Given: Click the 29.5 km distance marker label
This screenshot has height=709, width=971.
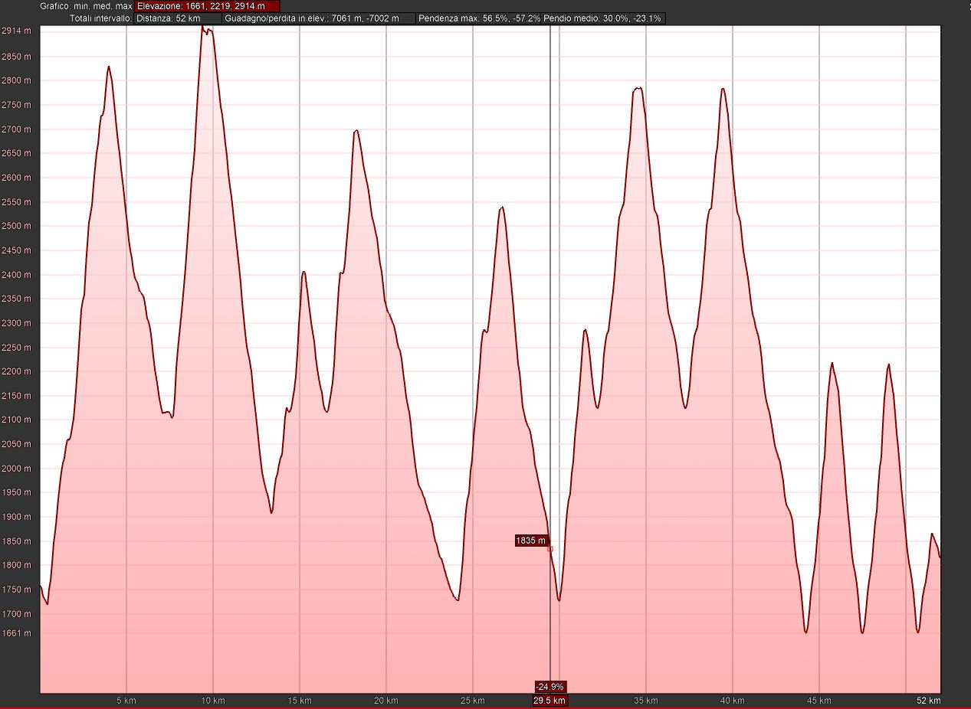Looking at the screenshot, I should click(x=550, y=701).
